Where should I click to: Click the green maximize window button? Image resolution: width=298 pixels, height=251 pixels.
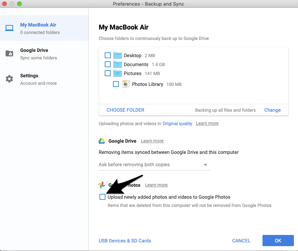click(x=19, y=4)
